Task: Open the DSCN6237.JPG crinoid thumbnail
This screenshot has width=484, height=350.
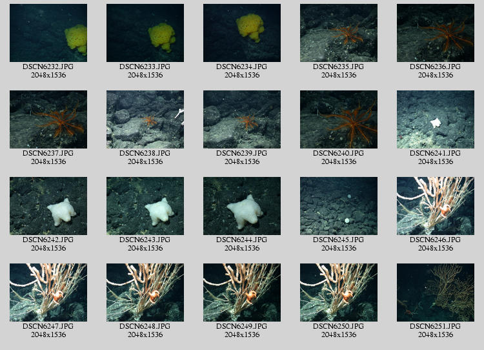Action: point(48,119)
